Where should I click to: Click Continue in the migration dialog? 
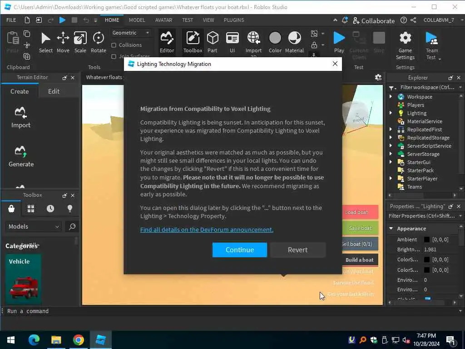(240, 250)
